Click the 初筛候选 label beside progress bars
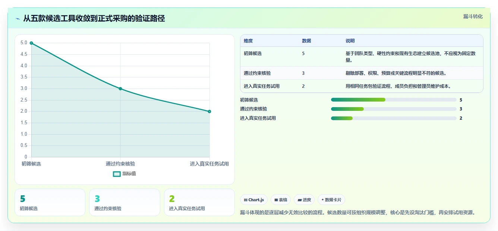 click(x=249, y=100)
